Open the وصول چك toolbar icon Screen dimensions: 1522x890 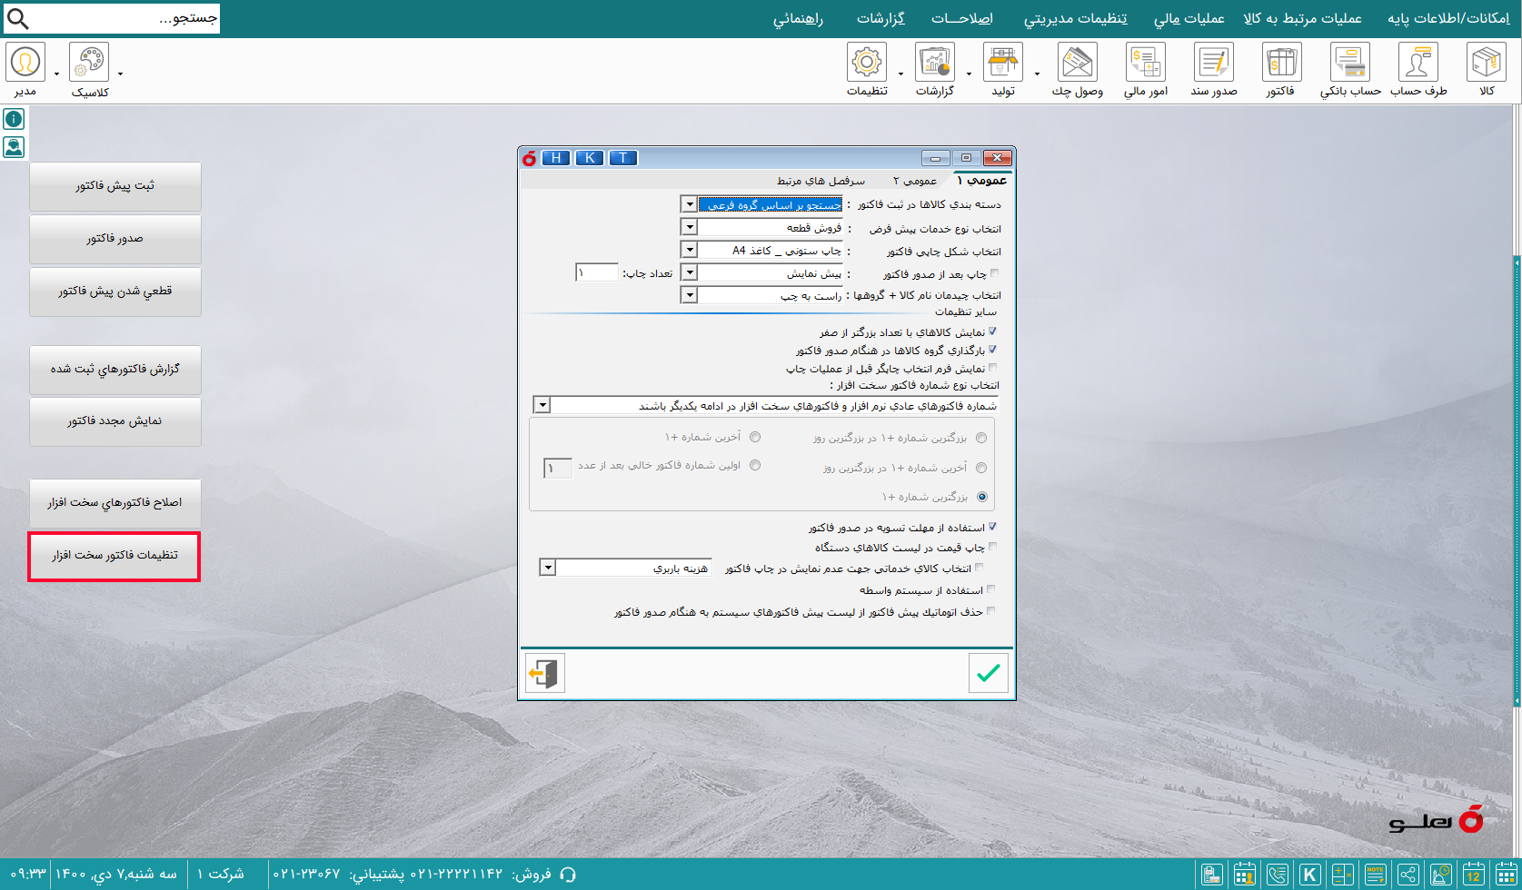coord(1078,63)
